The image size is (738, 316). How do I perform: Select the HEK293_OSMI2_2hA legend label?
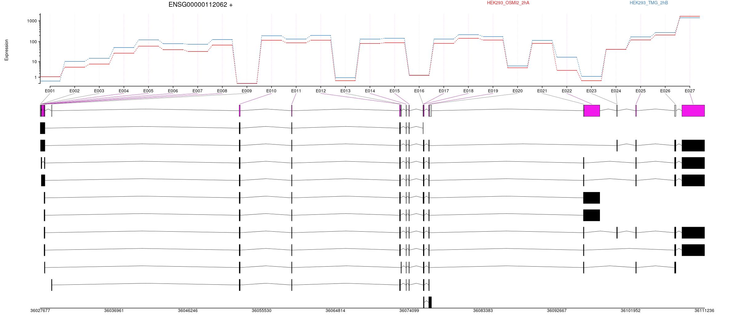[x=508, y=3]
